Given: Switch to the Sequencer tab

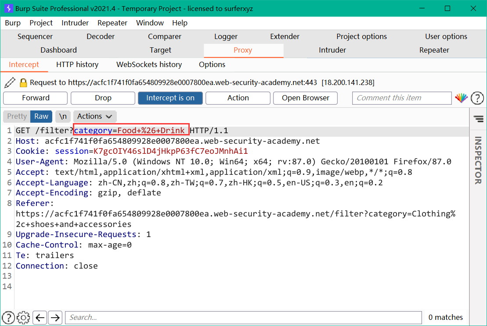Looking at the screenshot, I should point(35,36).
